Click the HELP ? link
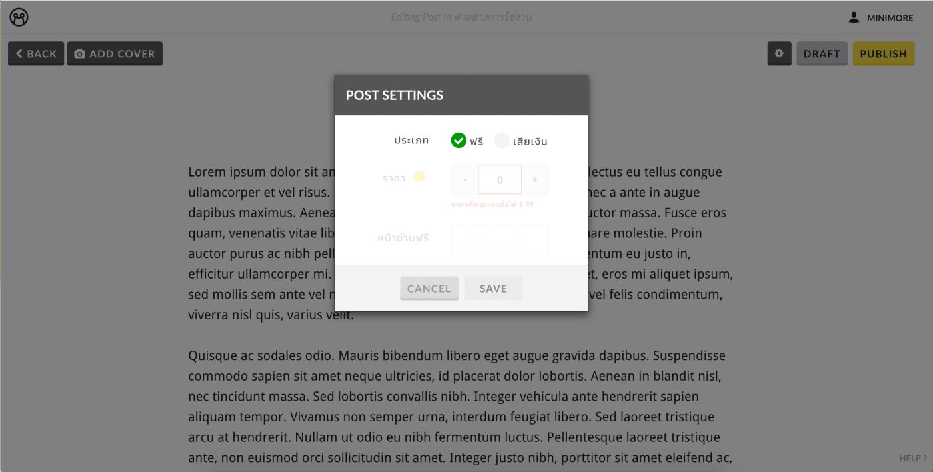 [913, 458]
